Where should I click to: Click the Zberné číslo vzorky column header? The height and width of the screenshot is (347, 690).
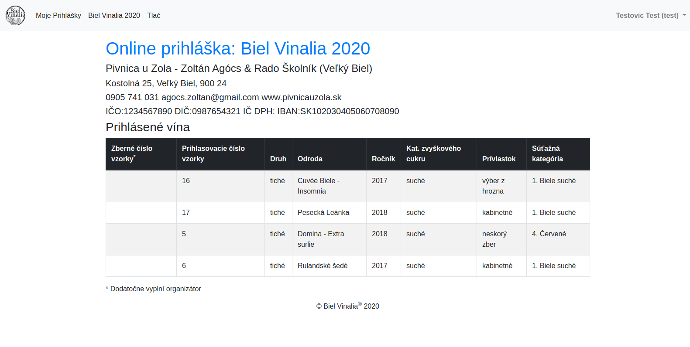coord(132,153)
